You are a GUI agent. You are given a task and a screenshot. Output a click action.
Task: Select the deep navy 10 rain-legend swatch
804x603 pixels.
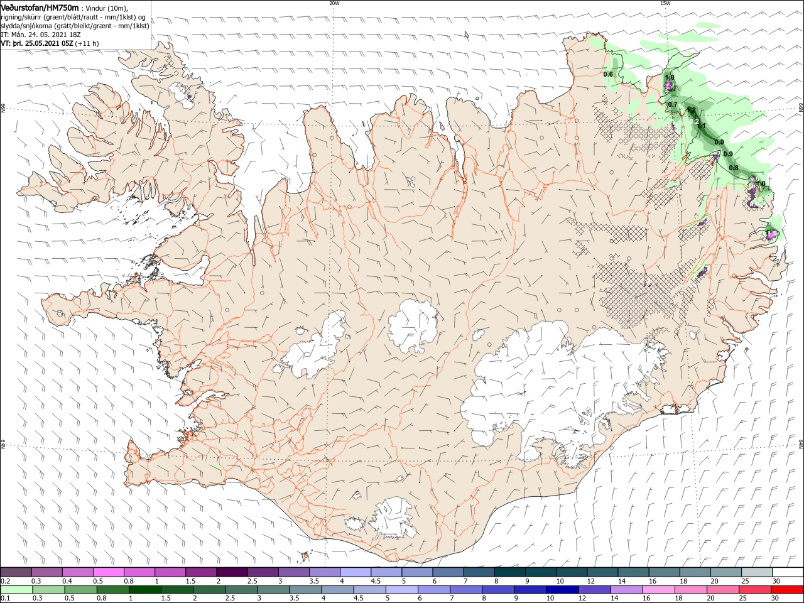point(562,590)
